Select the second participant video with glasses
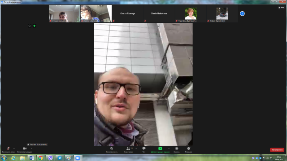This screenshot has height=161, width=287. (x=96, y=13)
